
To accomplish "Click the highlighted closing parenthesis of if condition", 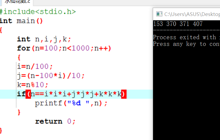I will 124,94.
